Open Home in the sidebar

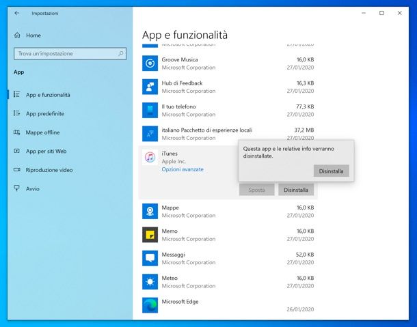point(33,35)
